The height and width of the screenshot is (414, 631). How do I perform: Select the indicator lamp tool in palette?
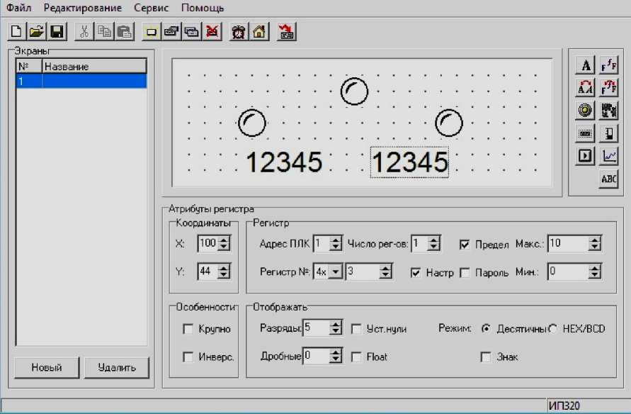click(x=586, y=110)
